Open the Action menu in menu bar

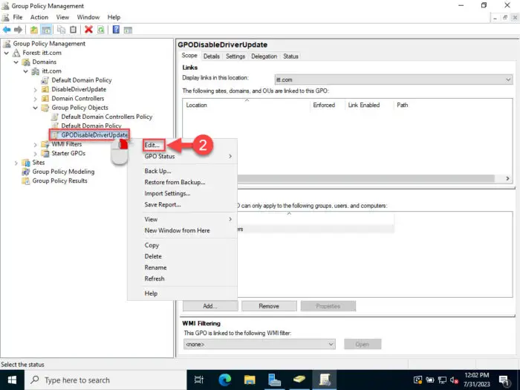[x=39, y=17]
